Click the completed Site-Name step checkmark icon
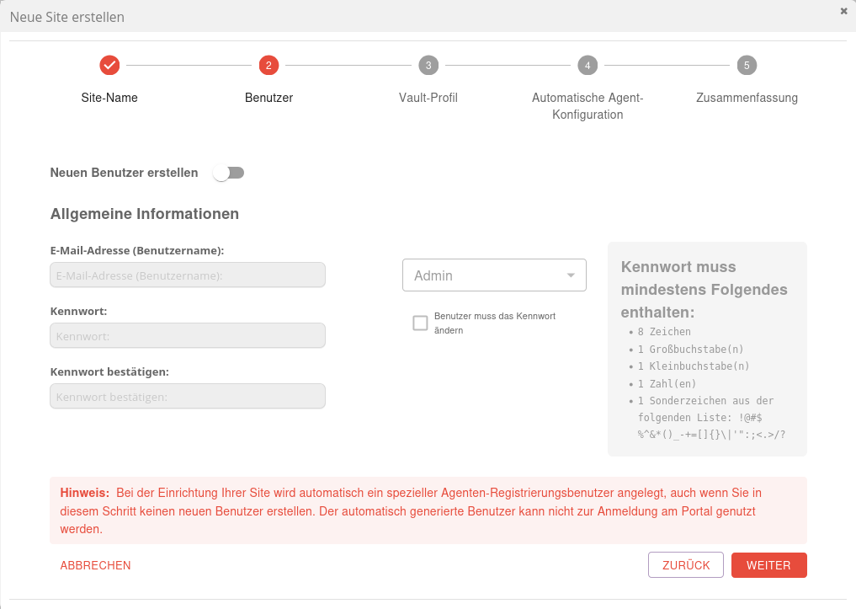Screen dimensions: 856x609 (109, 65)
